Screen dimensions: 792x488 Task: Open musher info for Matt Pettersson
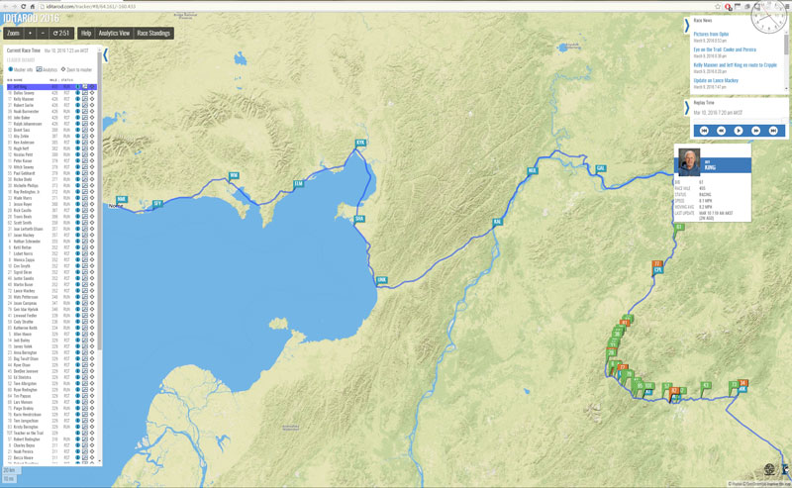click(78, 297)
